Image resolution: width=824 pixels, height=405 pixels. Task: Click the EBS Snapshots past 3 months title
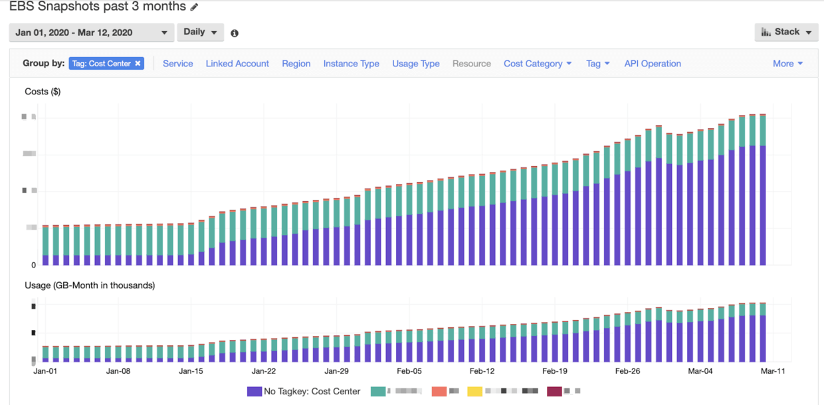(x=98, y=7)
